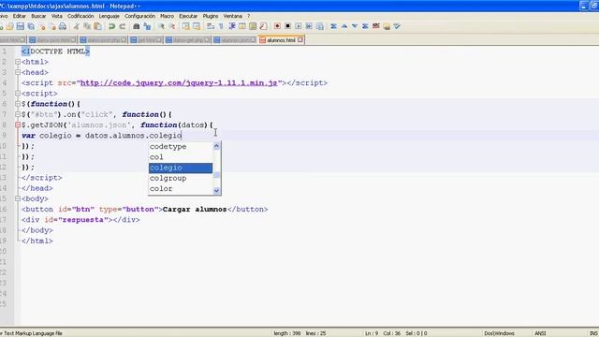
Task: Click the Save file toolbar icon
Action: (21, 26)
